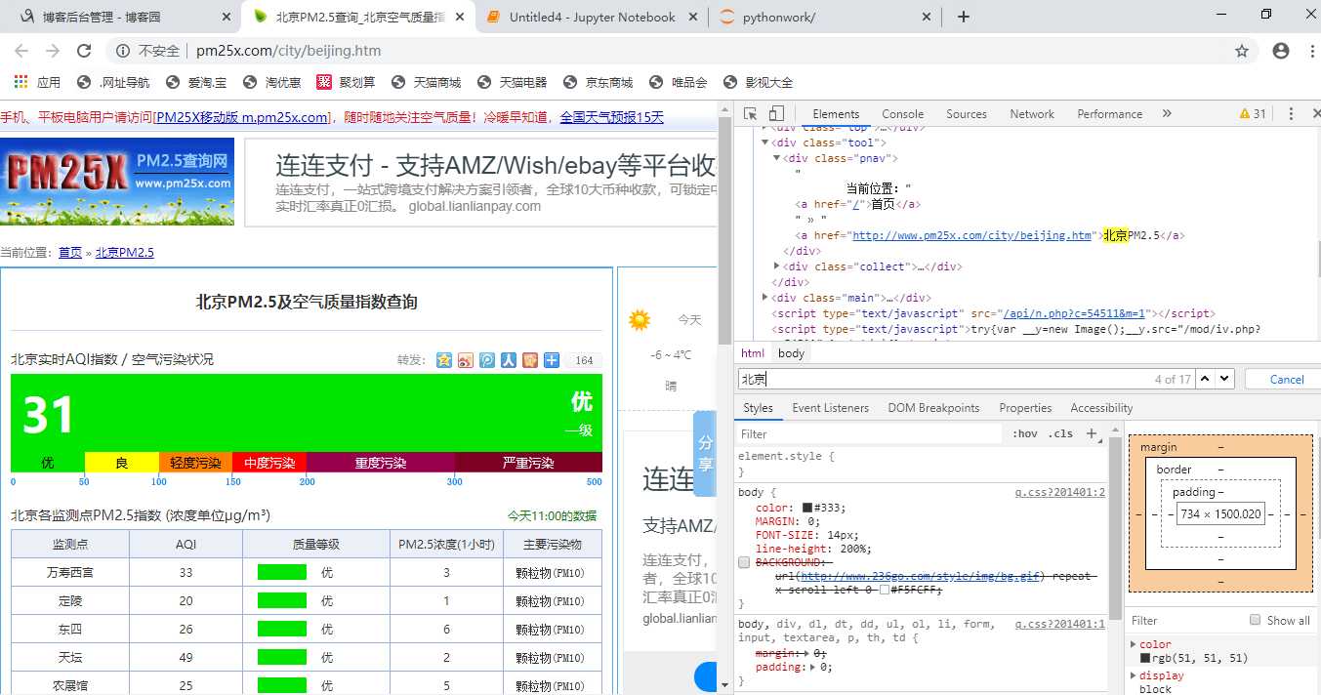Open the Performance tab

[1109, 113]
